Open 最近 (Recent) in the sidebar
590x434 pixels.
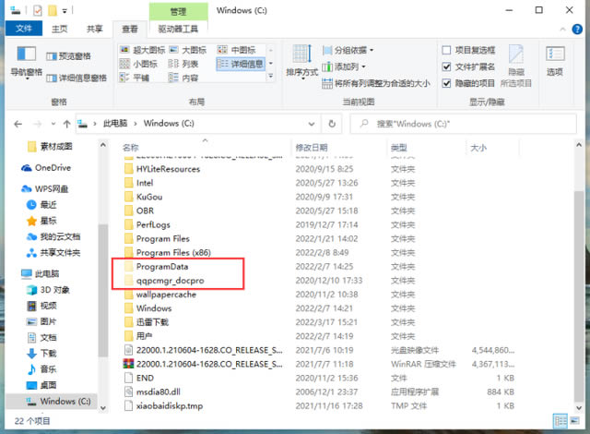tap(41, 205)
